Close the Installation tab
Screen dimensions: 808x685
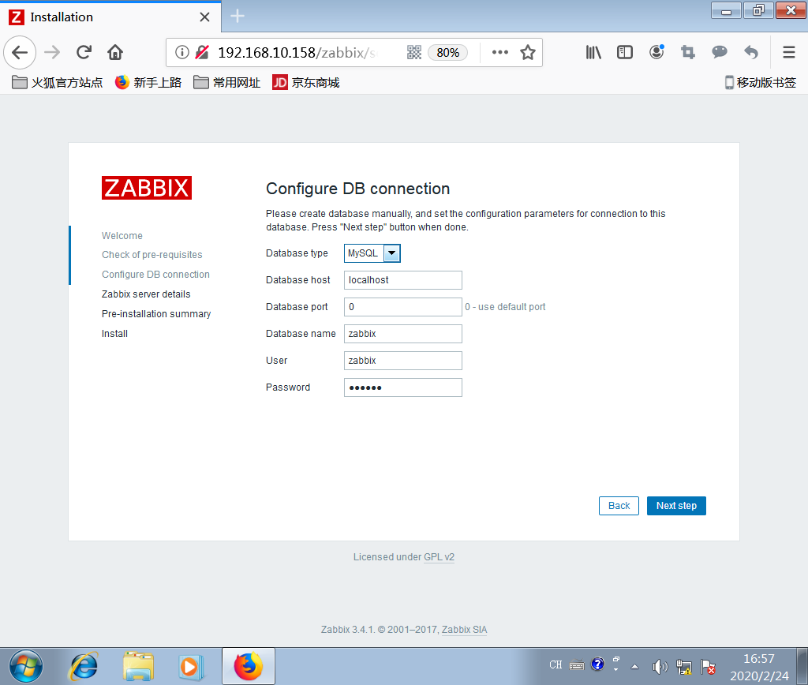click(204, 17)
